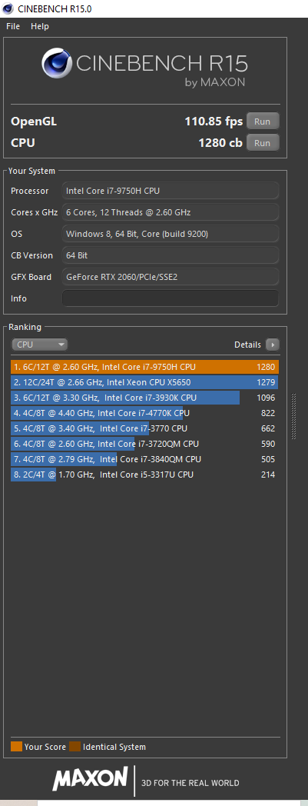Run the OpenGL benchmark
The width and height of the screenshot is (308, 806).
pyautogui.click(x=263, y=122)
